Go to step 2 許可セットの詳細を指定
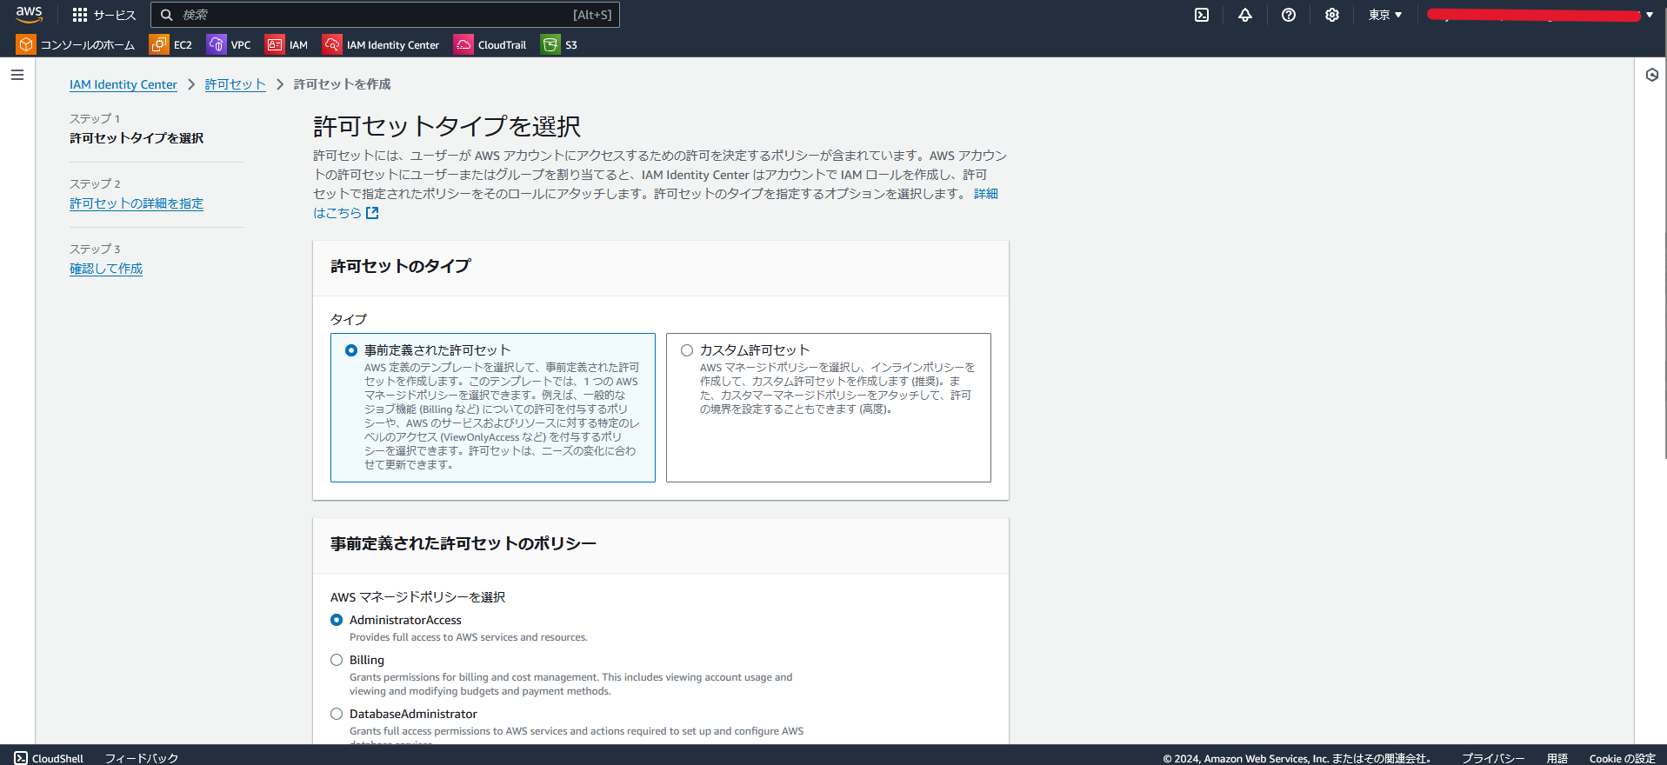Image resolution: width=1667 pixels, height=765 pixels. pos(137,203)
